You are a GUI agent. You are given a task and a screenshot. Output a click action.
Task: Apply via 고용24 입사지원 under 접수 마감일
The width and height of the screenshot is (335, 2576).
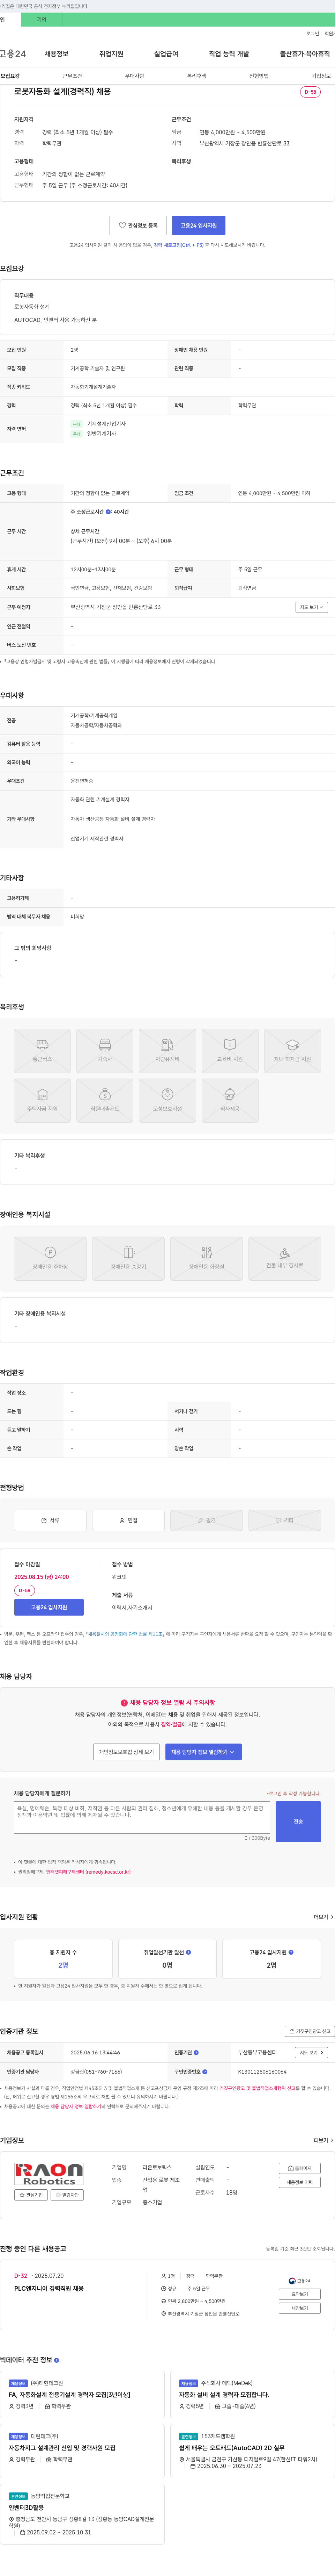click(49, 1607)
